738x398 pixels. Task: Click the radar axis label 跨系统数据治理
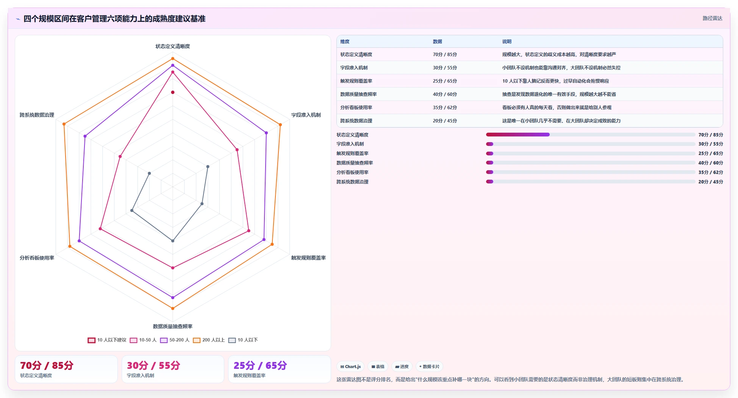point(37,115)
